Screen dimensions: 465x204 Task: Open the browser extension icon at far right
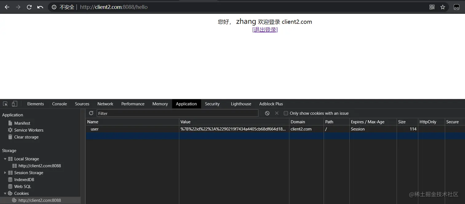pyautogui.click(x=457, y=7)
